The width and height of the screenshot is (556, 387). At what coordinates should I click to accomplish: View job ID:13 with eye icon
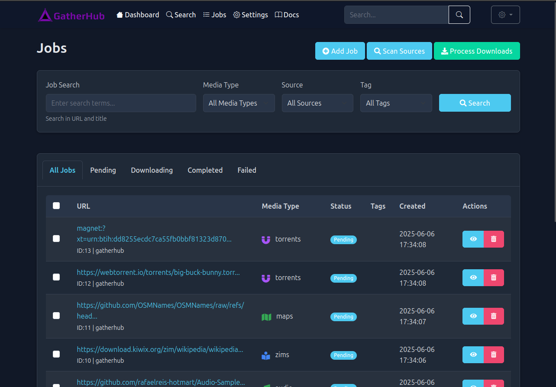tap(473, 239)
